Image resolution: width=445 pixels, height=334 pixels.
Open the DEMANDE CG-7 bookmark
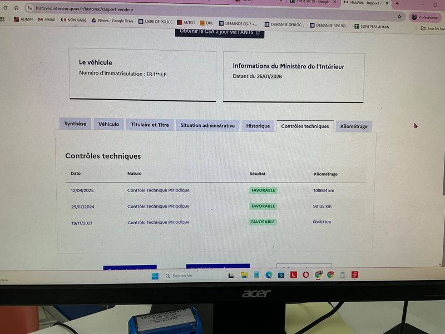[238, 23]
